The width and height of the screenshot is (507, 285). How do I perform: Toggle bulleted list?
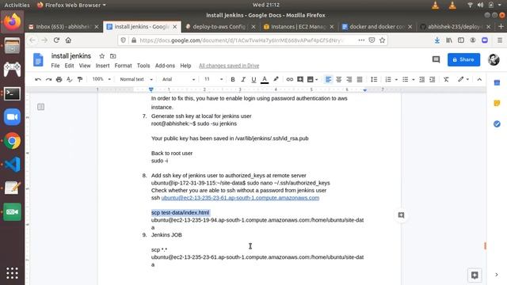pyautogui.click(x=405, y=79)
